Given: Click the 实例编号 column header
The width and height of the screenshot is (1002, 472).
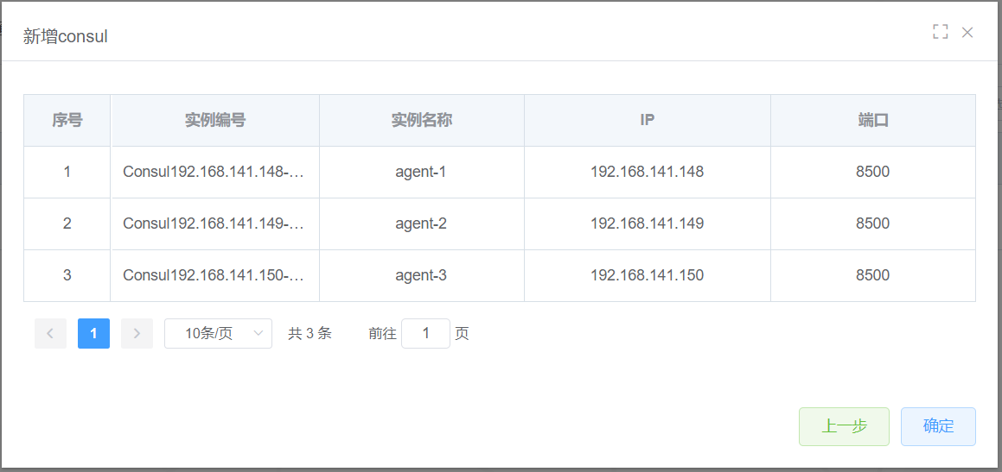Looking at the screenshot, I should click(x=214, y=121).
